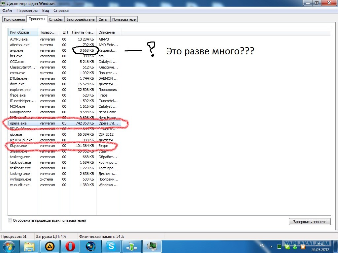Sort by Имя образа column header
Screen dimensions: 338x253
click(23, 32)
